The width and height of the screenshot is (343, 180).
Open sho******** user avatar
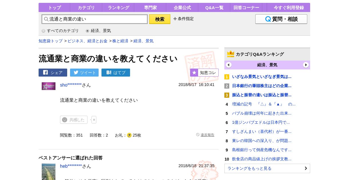[x=49, y=86]
